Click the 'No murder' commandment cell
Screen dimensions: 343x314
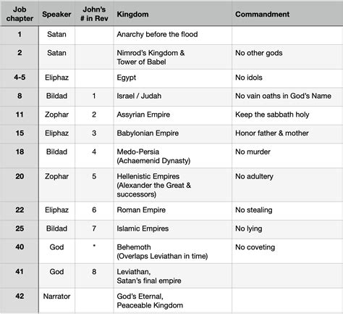pyautogui.click(x=287, y=156)
